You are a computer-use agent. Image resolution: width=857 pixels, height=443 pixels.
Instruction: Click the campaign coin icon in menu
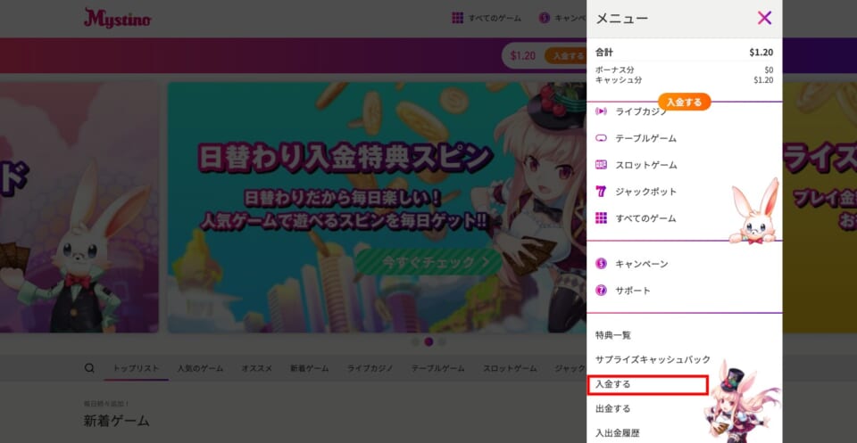[x=601, y=264]
